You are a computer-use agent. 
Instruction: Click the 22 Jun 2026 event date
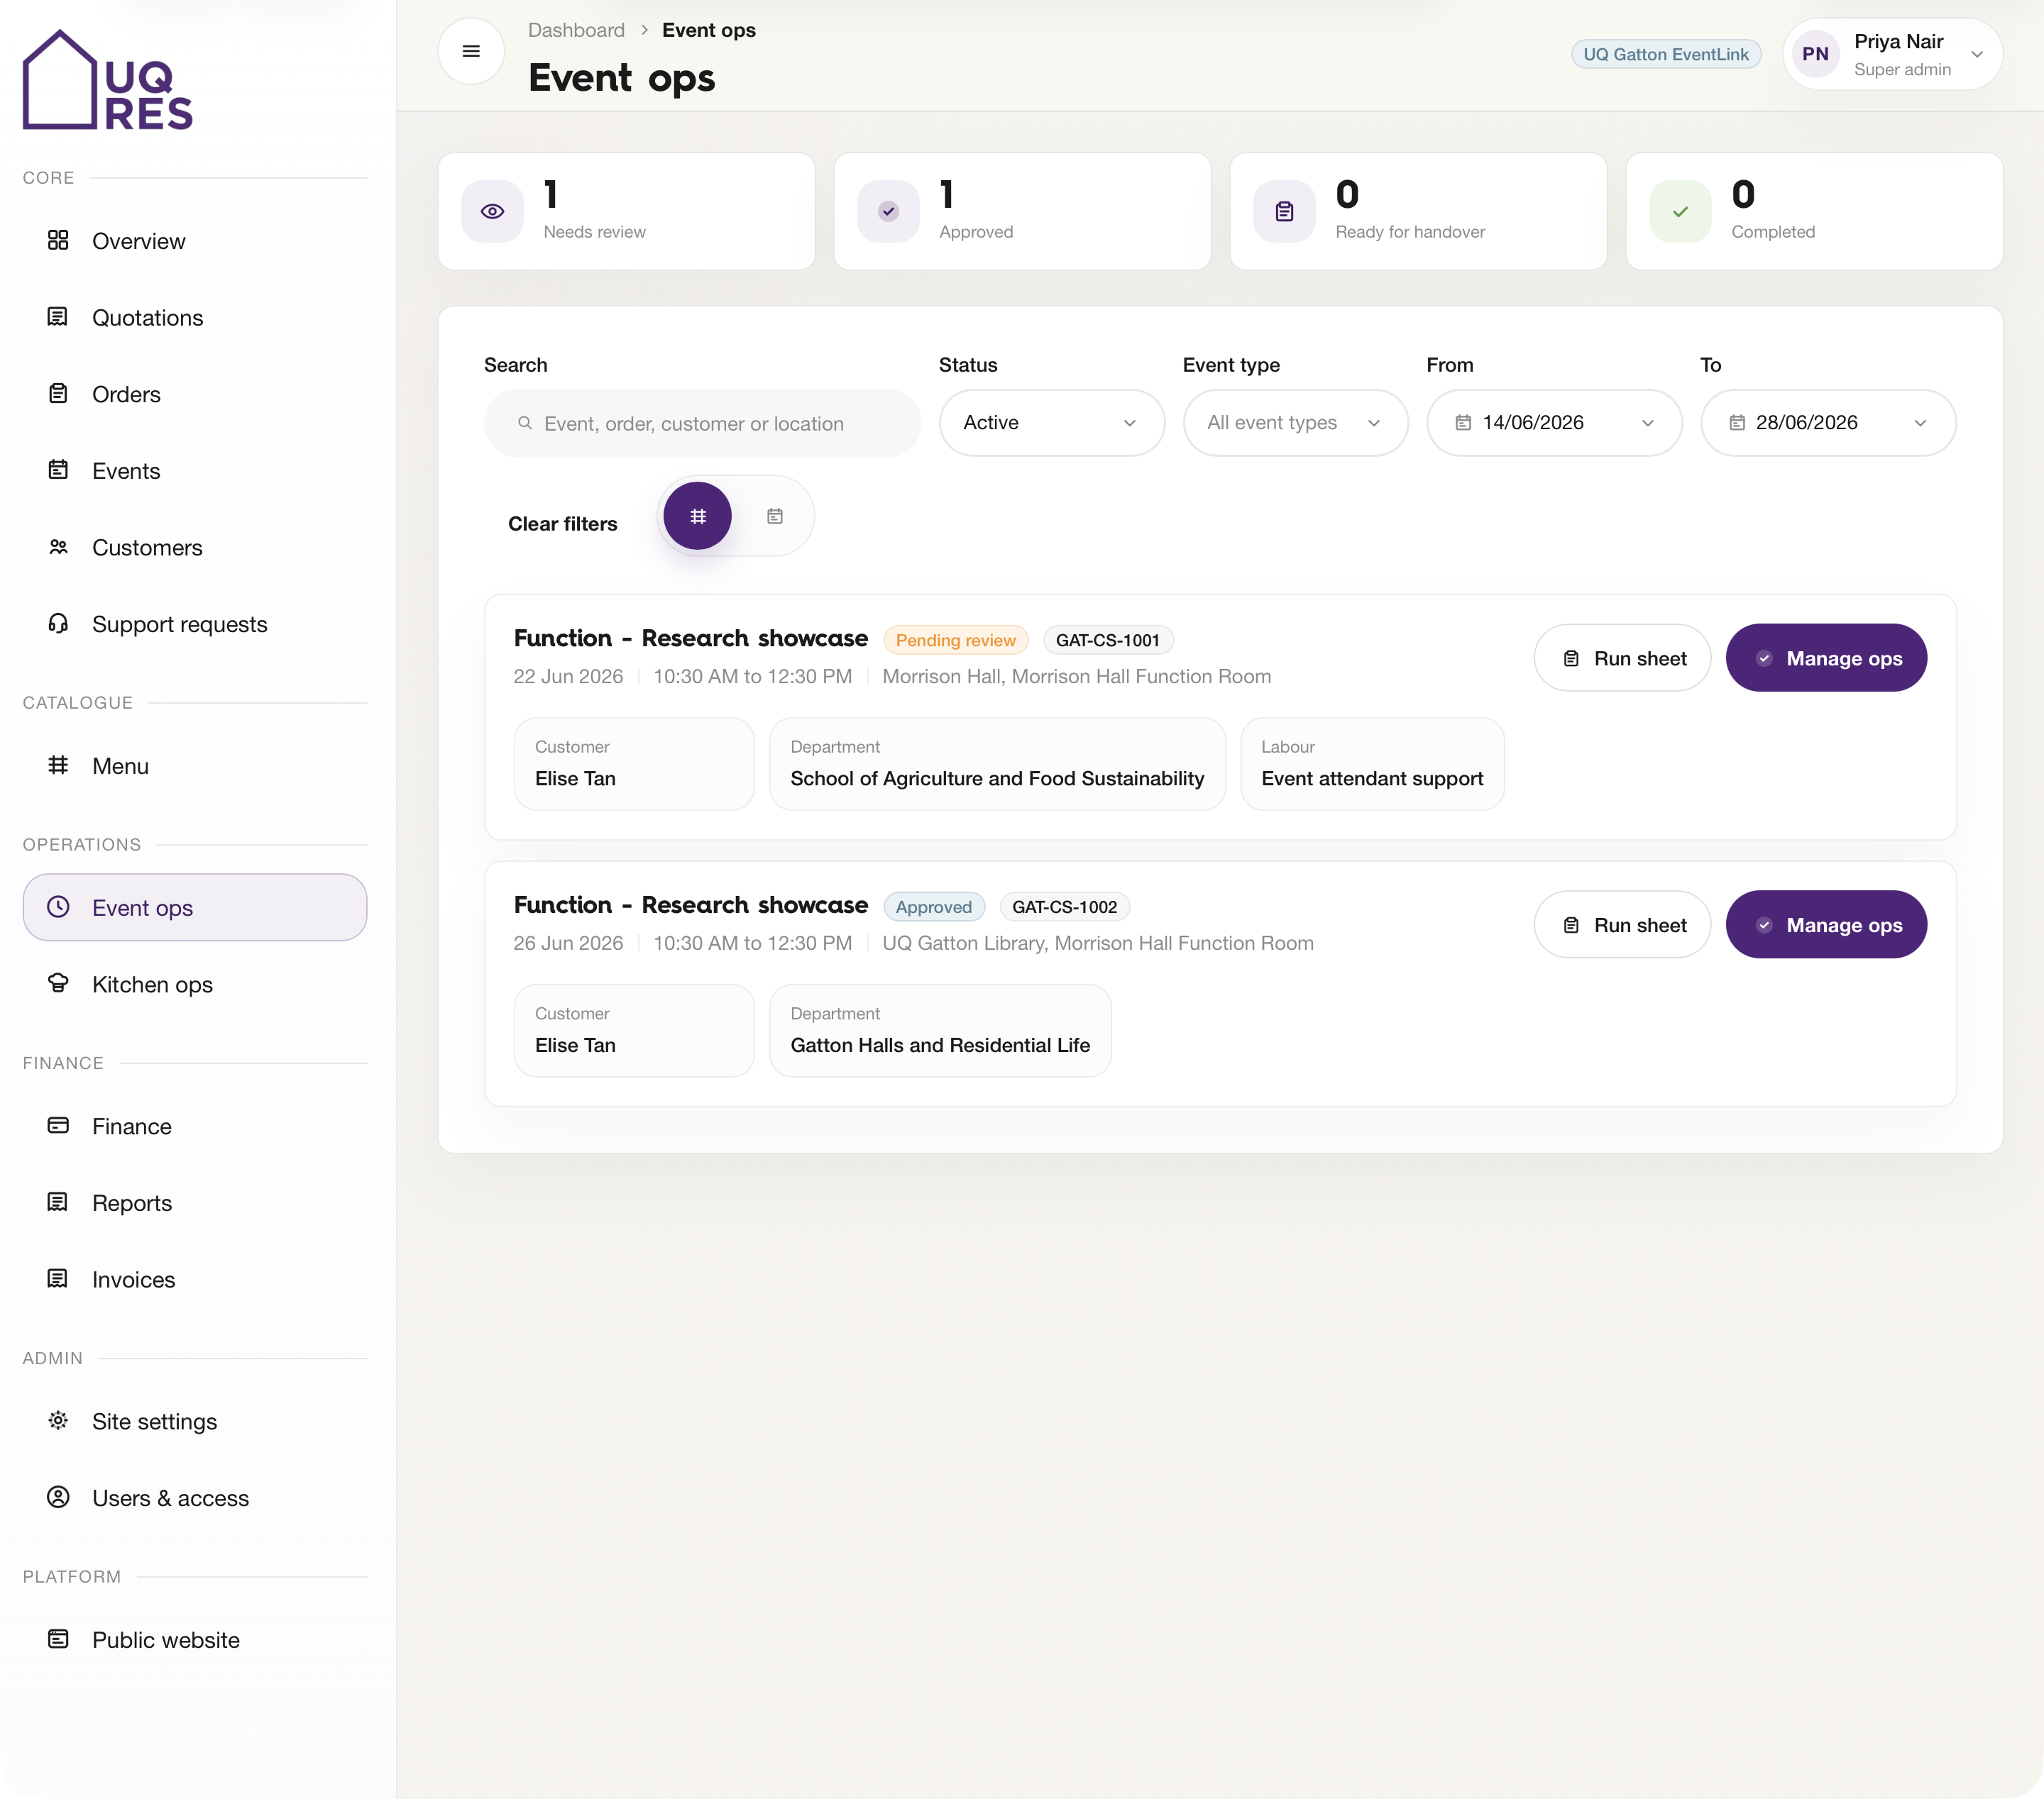pos(568,677)
